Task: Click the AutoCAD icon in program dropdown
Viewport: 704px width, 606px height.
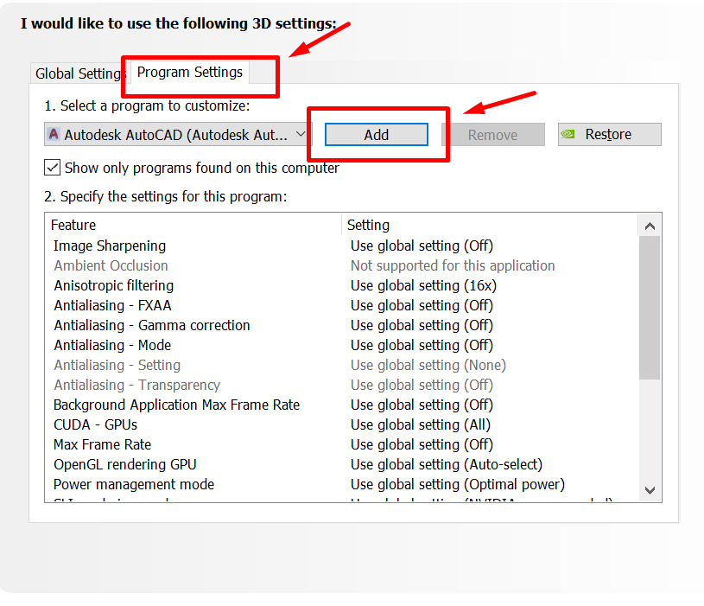Action: pos(54,134)
